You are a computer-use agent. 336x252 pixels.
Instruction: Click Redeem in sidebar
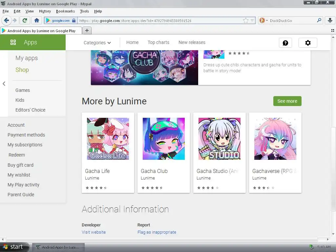click(x=17, y=155)
